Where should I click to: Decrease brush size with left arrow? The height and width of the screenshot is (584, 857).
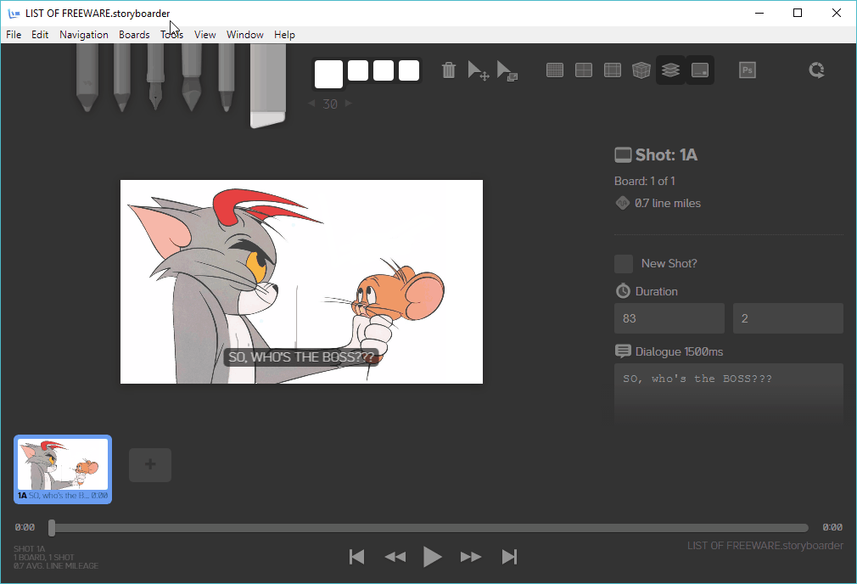(311, 104)
